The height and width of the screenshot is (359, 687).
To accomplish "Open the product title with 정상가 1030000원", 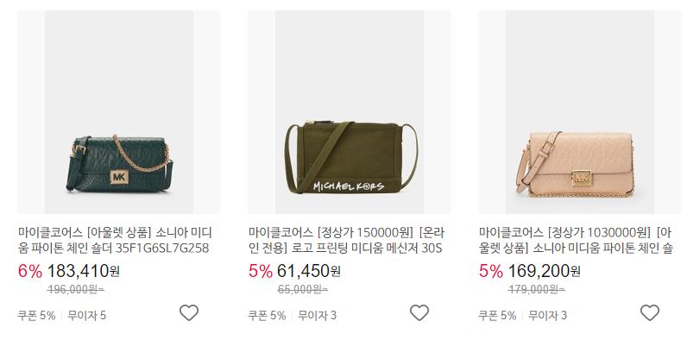I will (x=576, y=240).
